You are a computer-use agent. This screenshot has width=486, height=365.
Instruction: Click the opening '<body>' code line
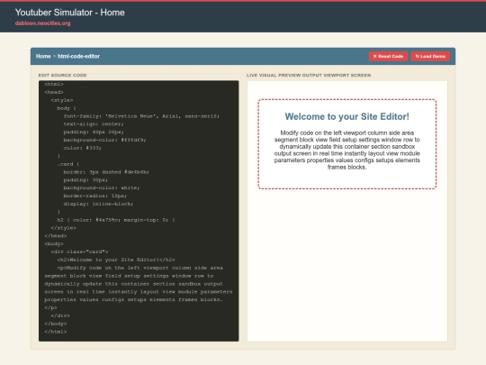[x=54, y=243]
